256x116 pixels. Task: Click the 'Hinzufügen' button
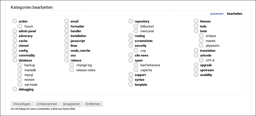22,104
